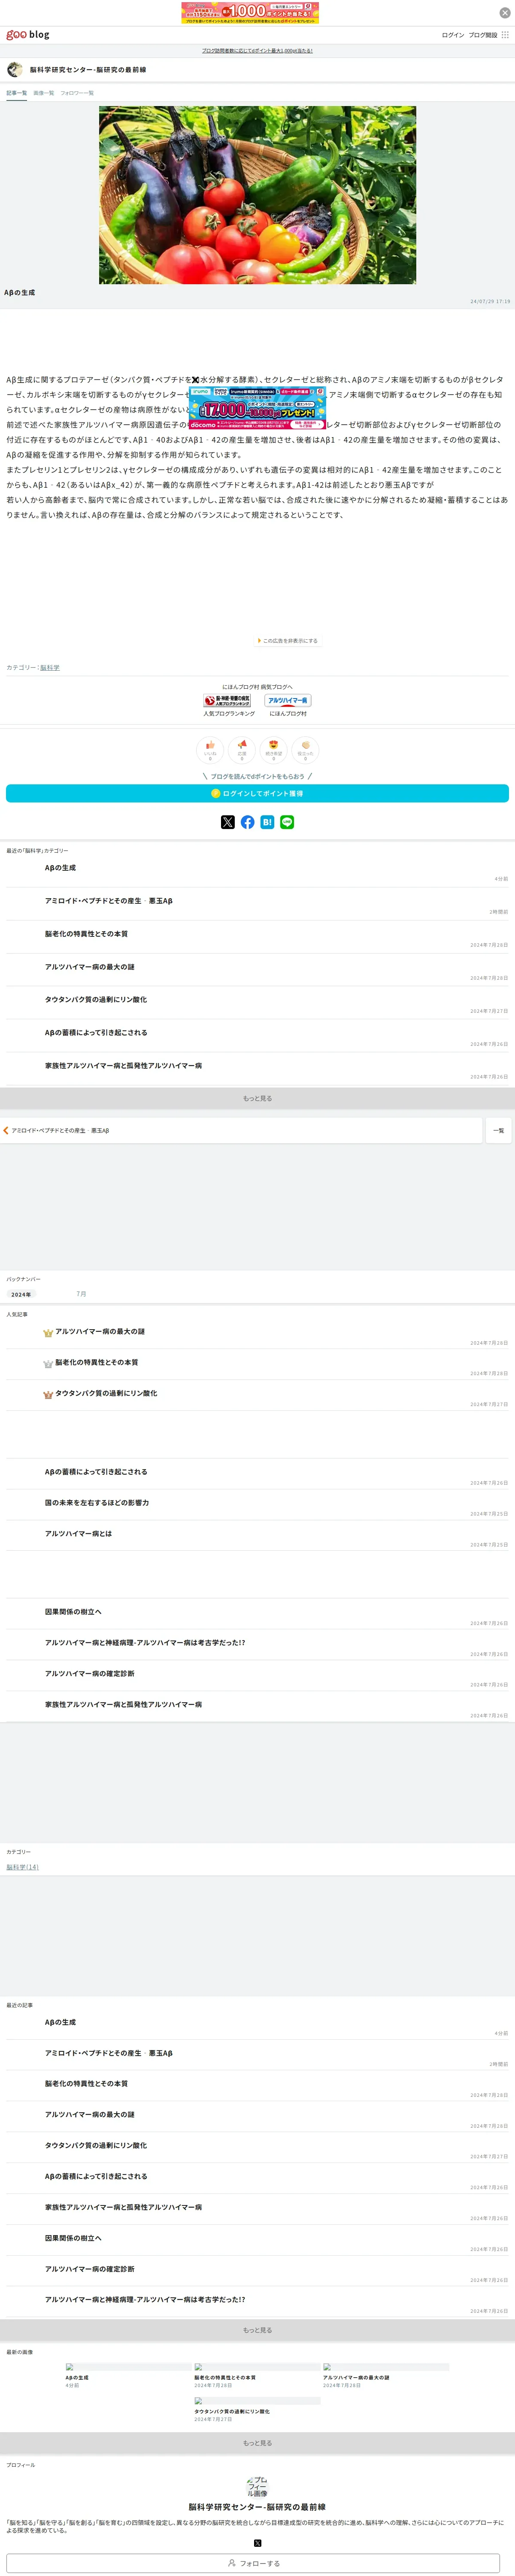Viewport: 515px width, 2576px height.
Task: Open the にほんブログ村 アルツハイマー病 banner
Action: [x=288, y=701]
